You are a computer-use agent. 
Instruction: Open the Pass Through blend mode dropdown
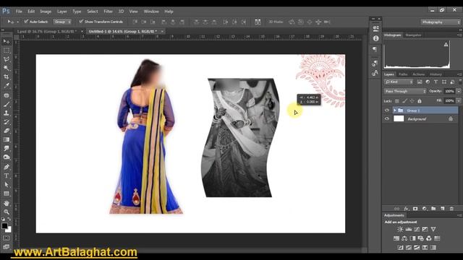click(x=405, y=92)
